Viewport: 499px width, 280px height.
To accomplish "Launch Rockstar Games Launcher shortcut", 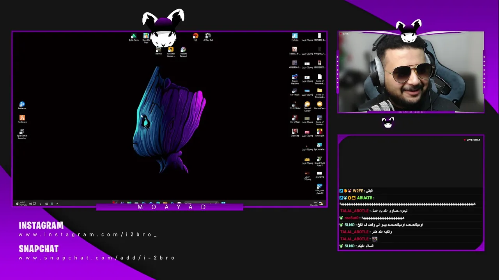I will (171, 52).
